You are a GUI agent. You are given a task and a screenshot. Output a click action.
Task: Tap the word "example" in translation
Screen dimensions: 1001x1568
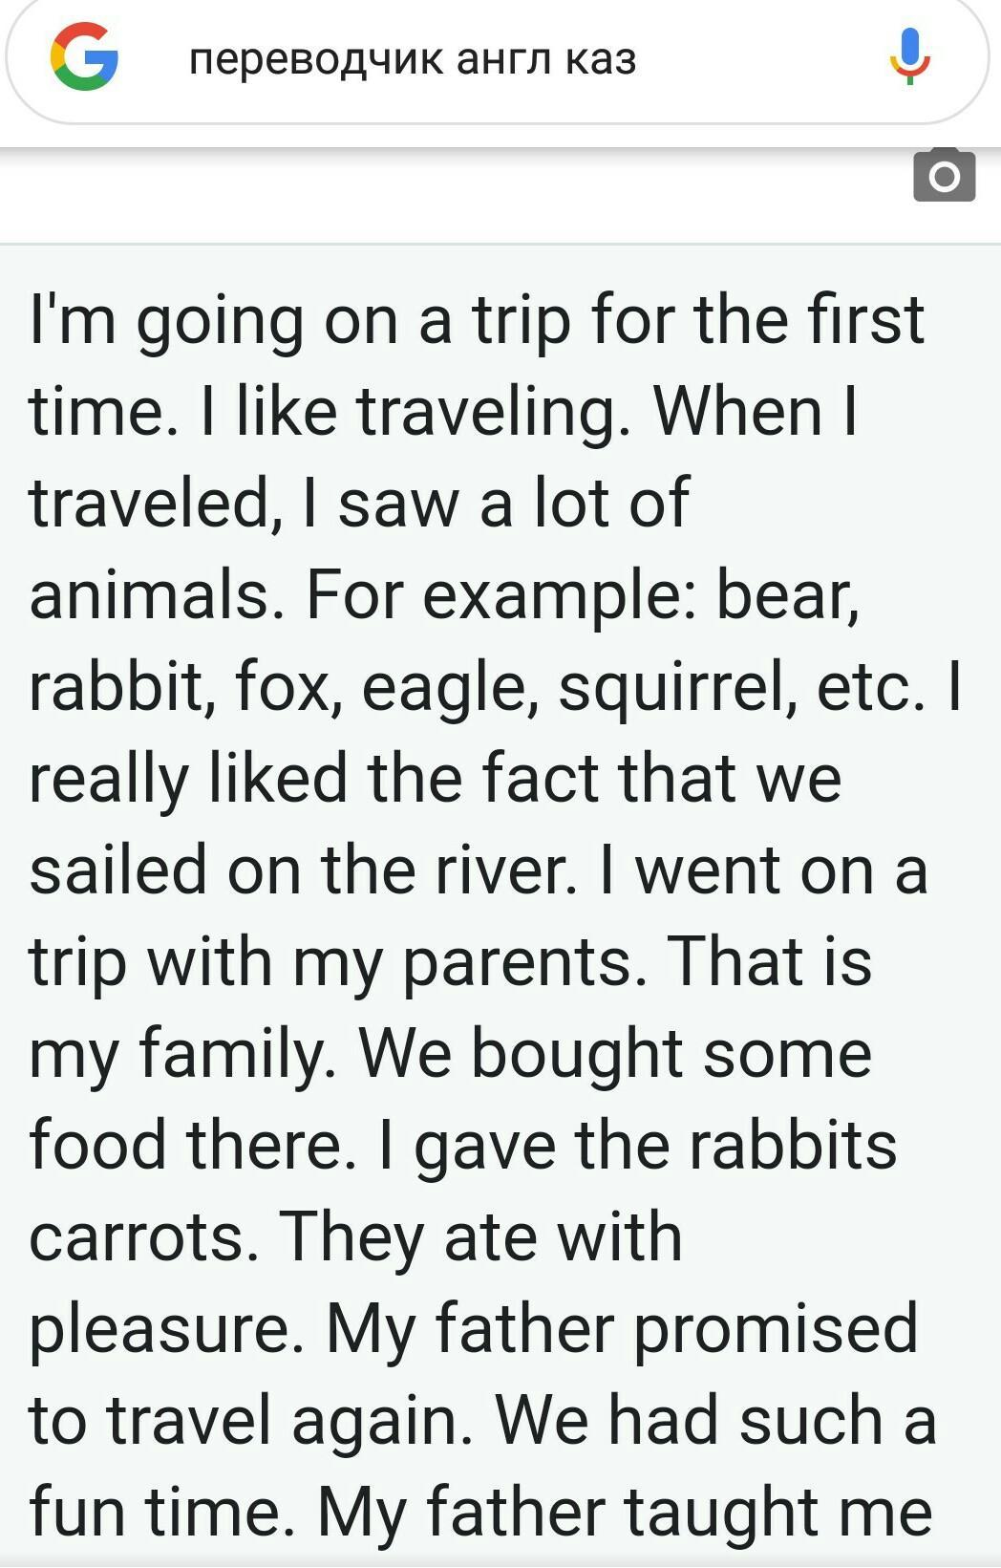(x=560, y=595)
